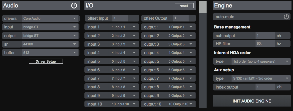Toggle the Audio power icon
This screenshot has height=111, width=293.
[x=74, y=6]
